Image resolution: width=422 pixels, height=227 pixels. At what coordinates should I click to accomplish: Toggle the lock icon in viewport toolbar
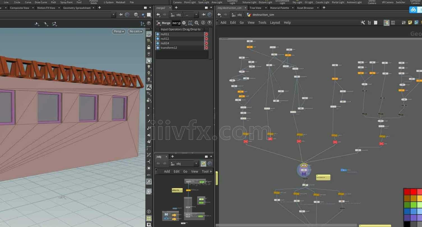(149, 47)
